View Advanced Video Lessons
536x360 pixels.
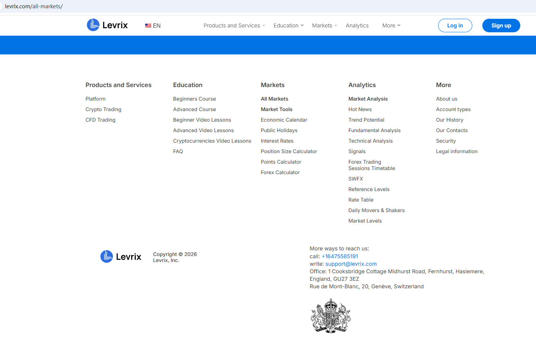204,130
